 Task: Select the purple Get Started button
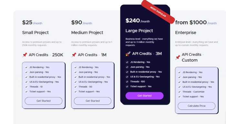[144, 96]
